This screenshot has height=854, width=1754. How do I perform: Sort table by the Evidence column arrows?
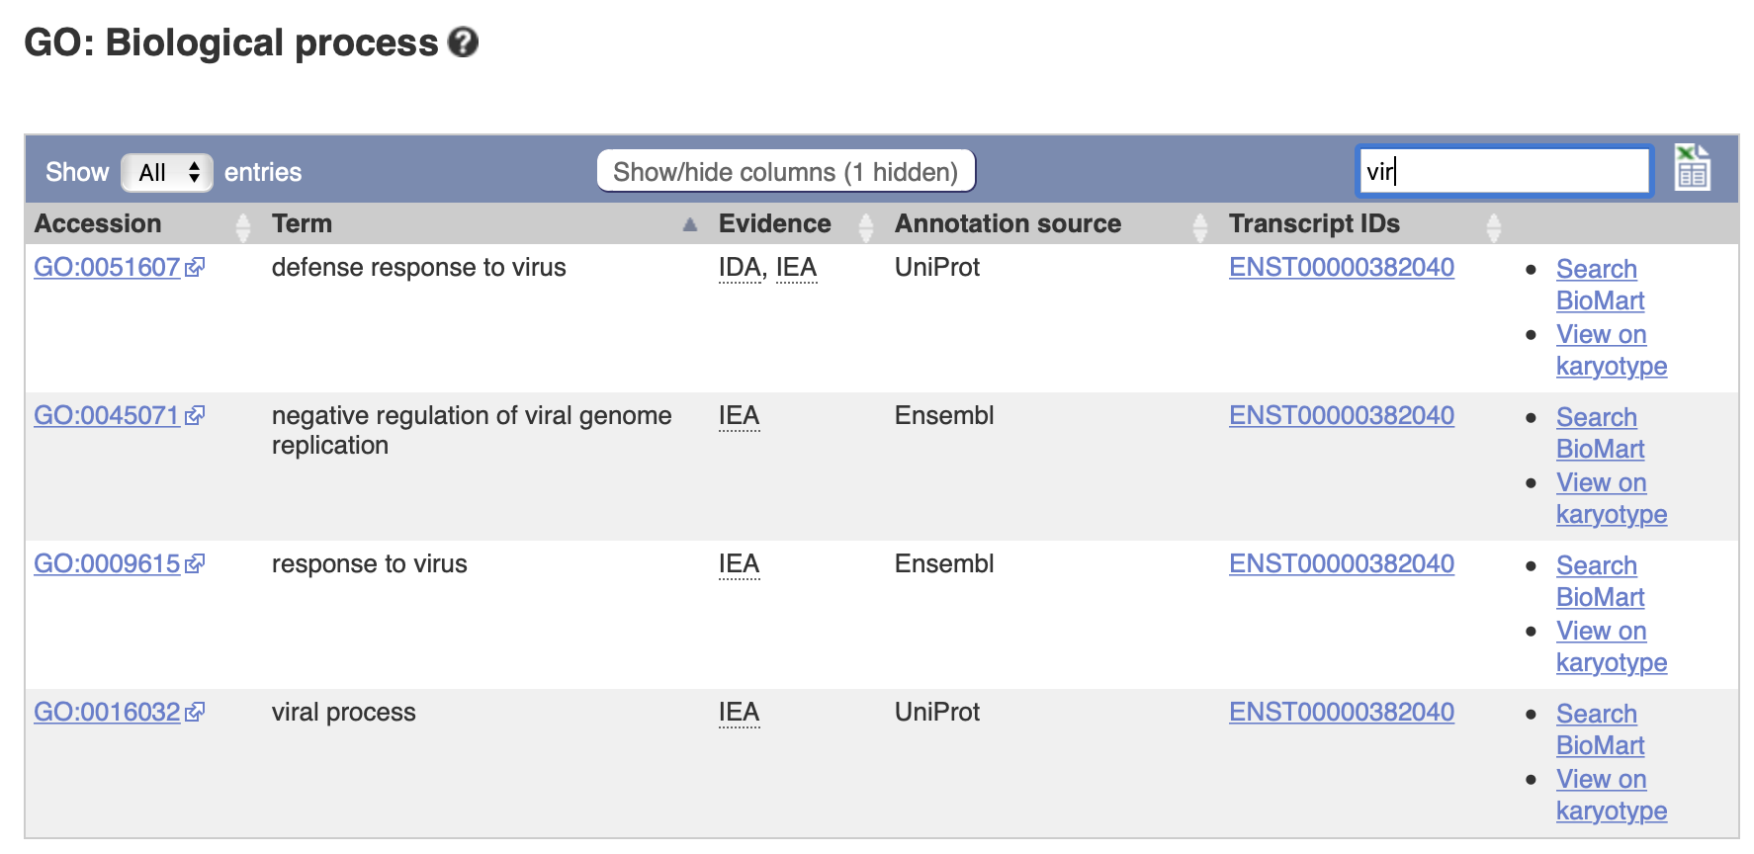coord(866,226)
